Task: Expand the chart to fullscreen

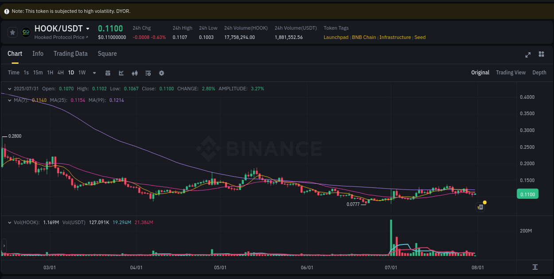Action: point(528,54)
